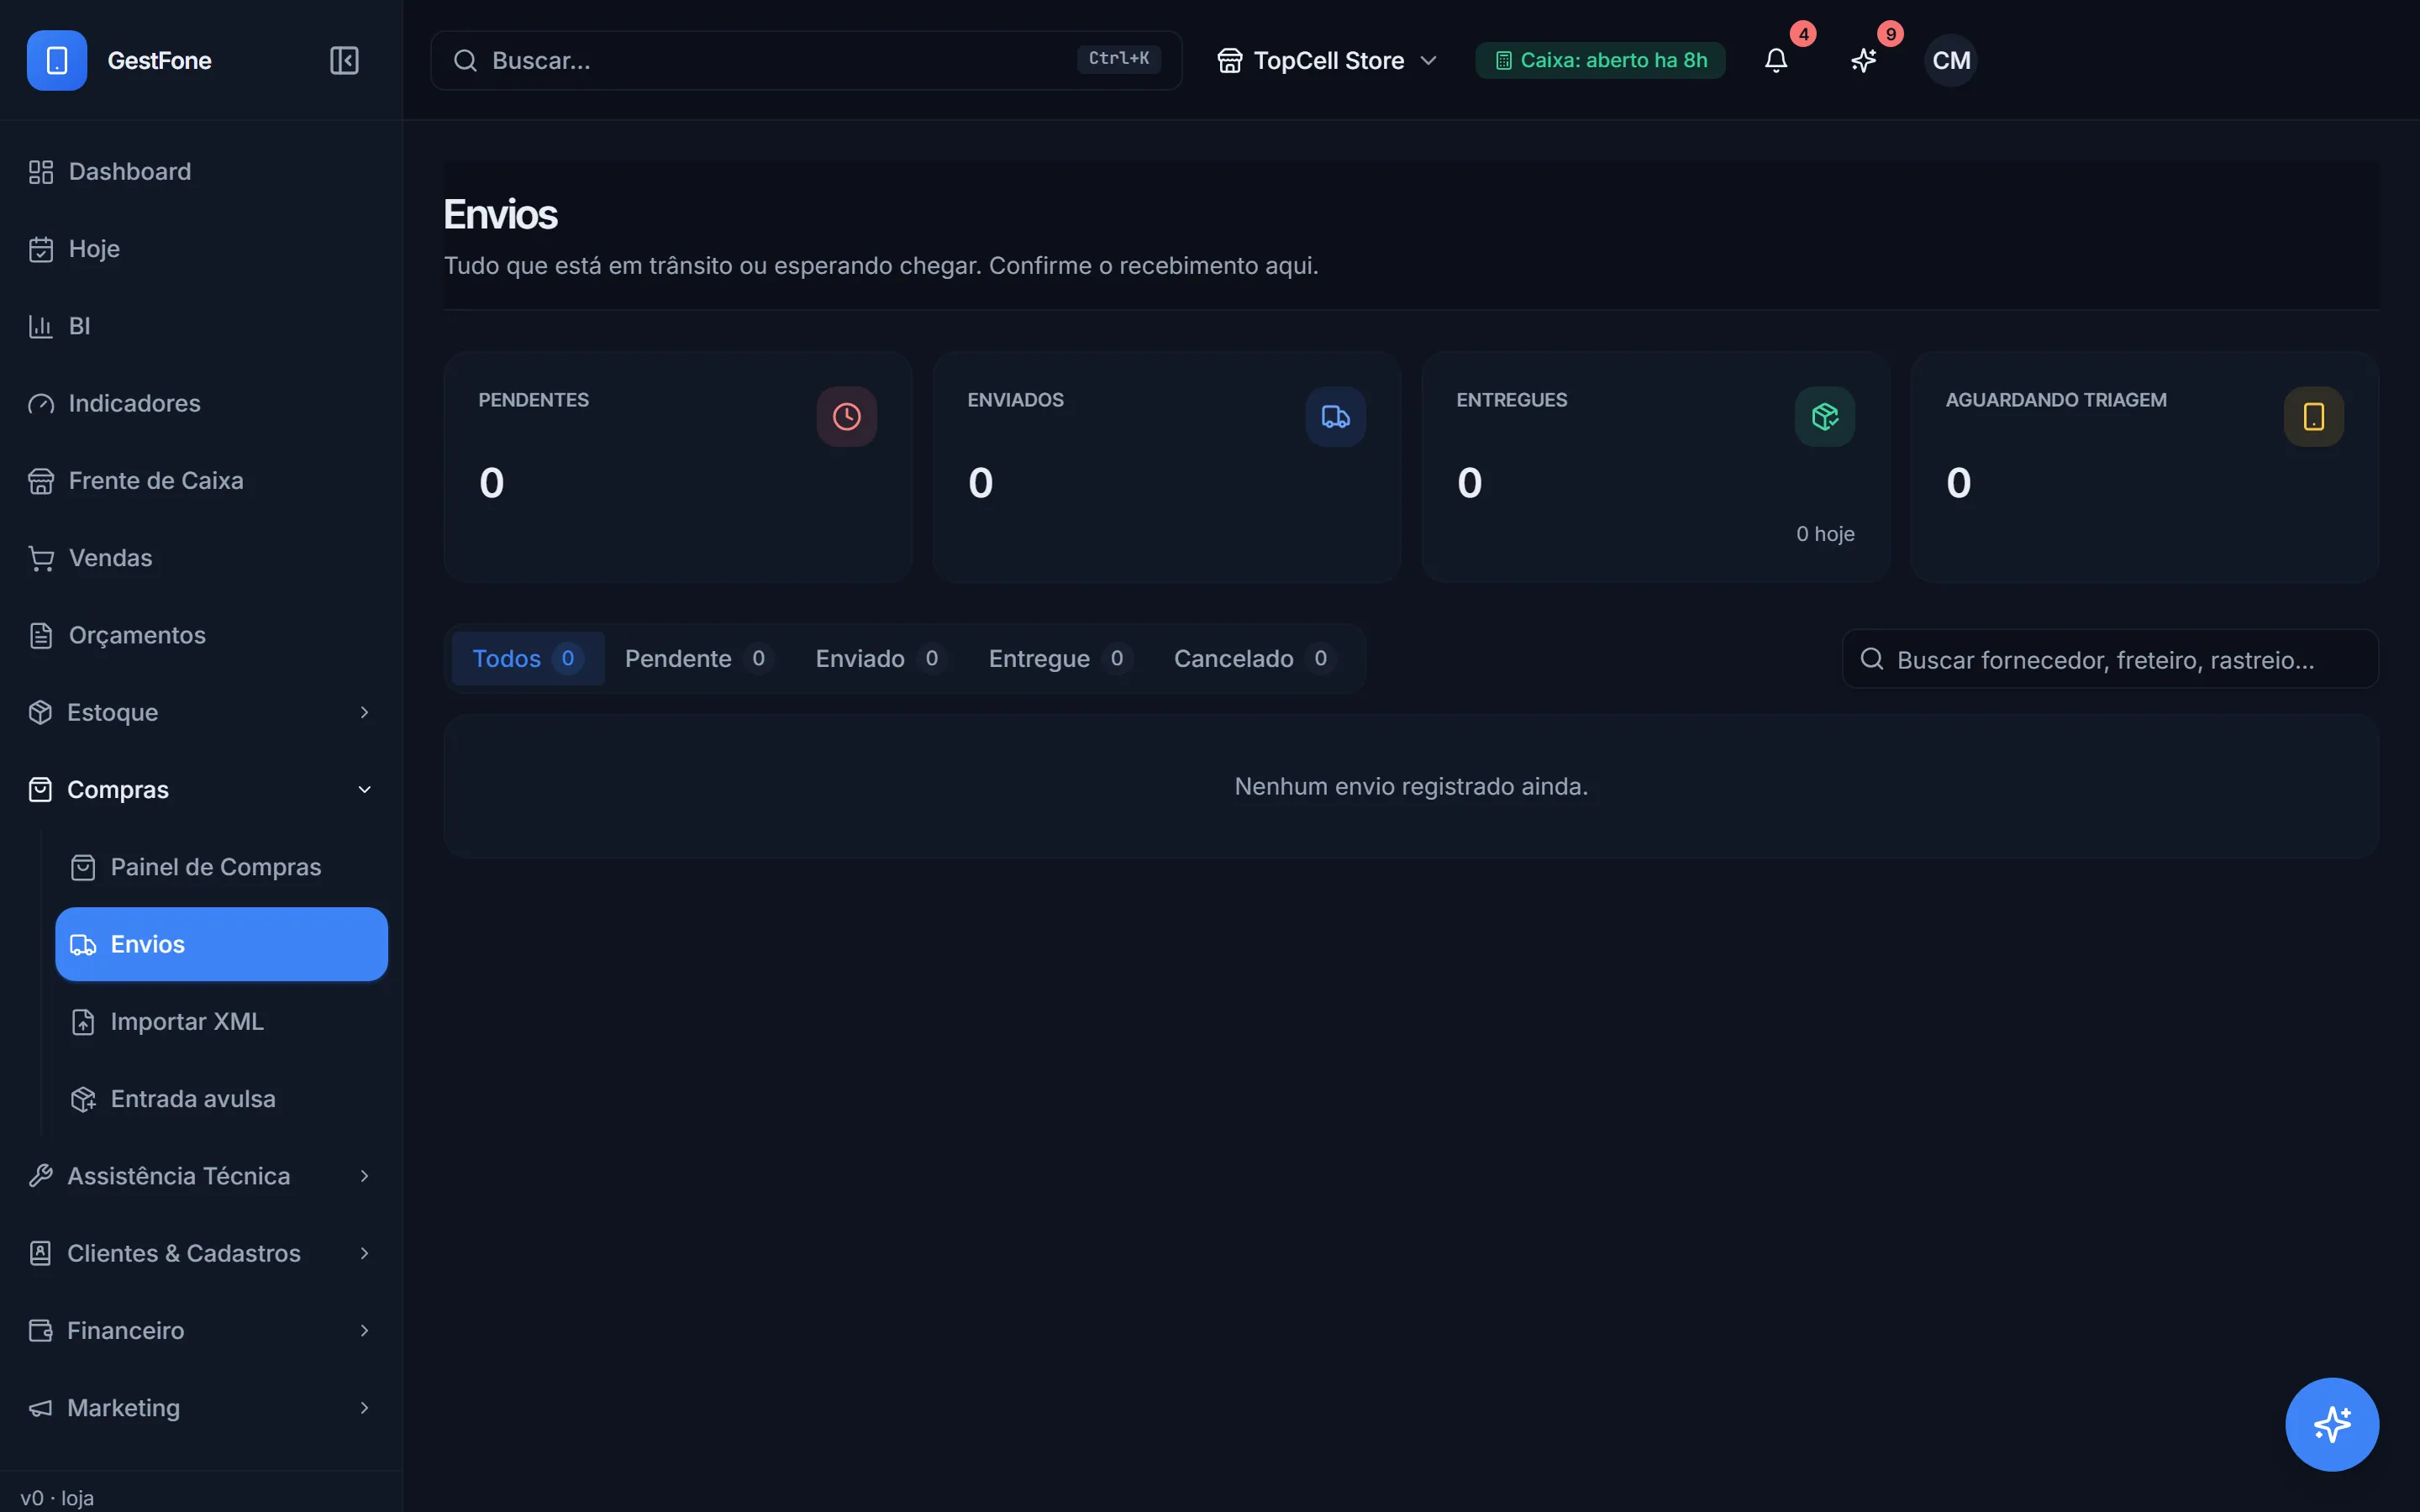Screen dimensions: 2420x1512
Task: Click the Hoje calendar icon
Action: (x=41, y=249)
